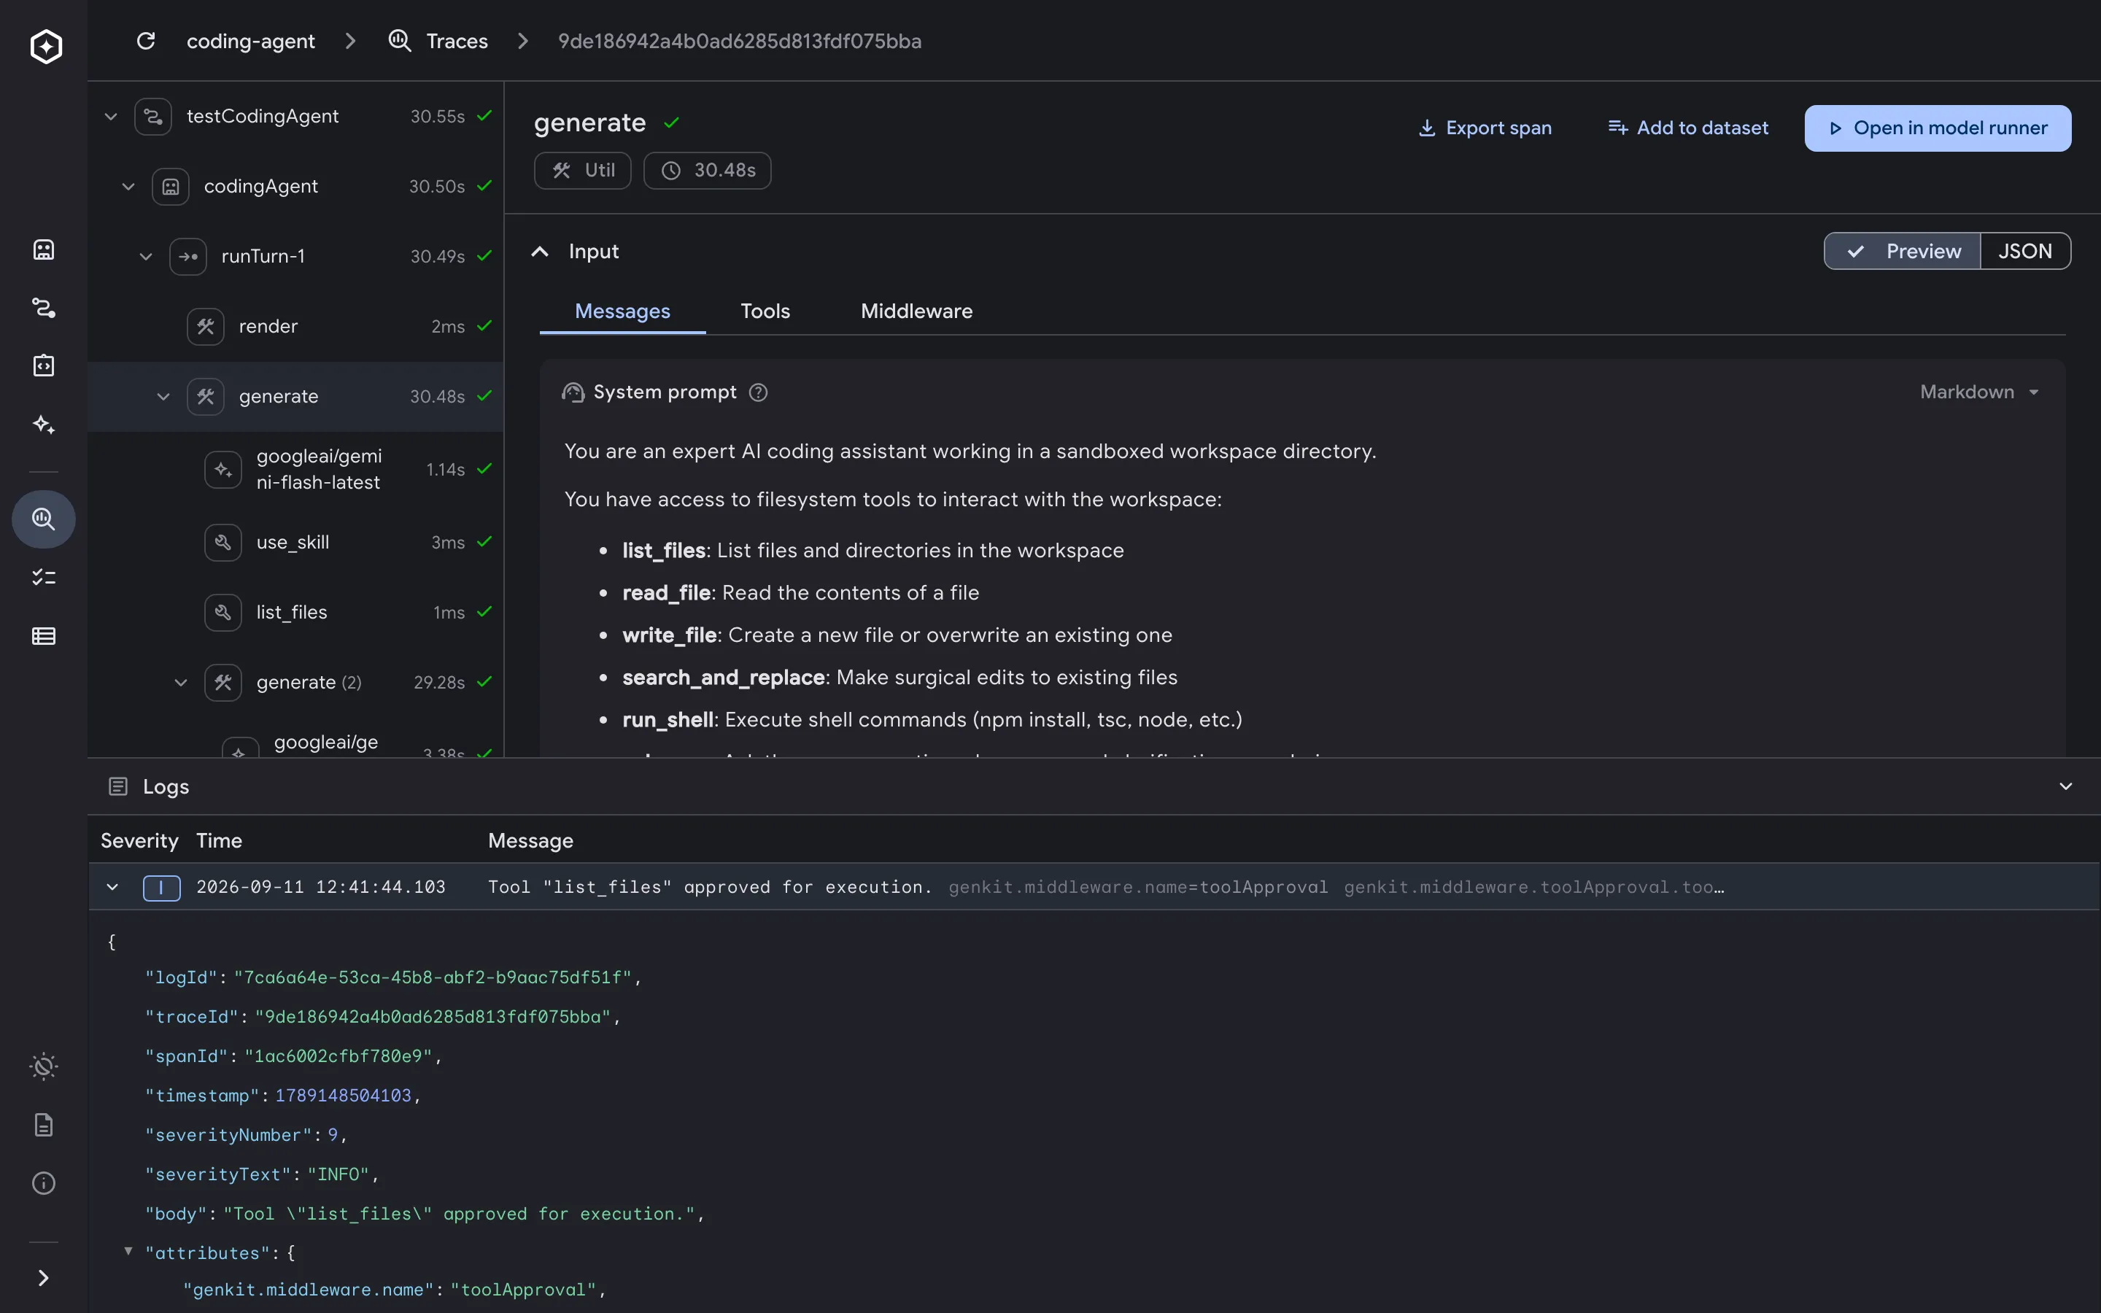Viewport: 2101px width, 1313px height.
Task: Open the evaluations checklist icon in sidebar
Action: point(44,578)
